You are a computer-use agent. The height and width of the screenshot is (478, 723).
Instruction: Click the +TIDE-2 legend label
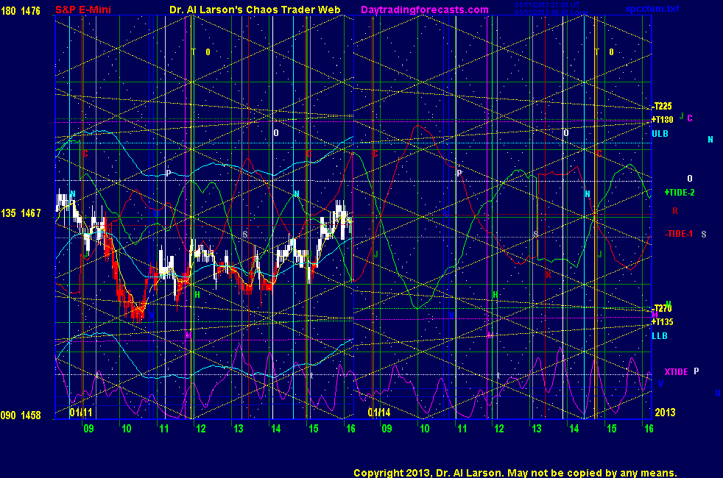coord(680,193)
